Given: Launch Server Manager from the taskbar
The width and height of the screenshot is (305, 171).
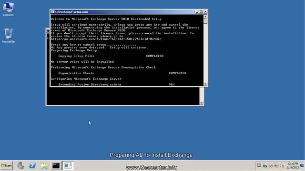Looking at the screenshot, I should [20, 166].
